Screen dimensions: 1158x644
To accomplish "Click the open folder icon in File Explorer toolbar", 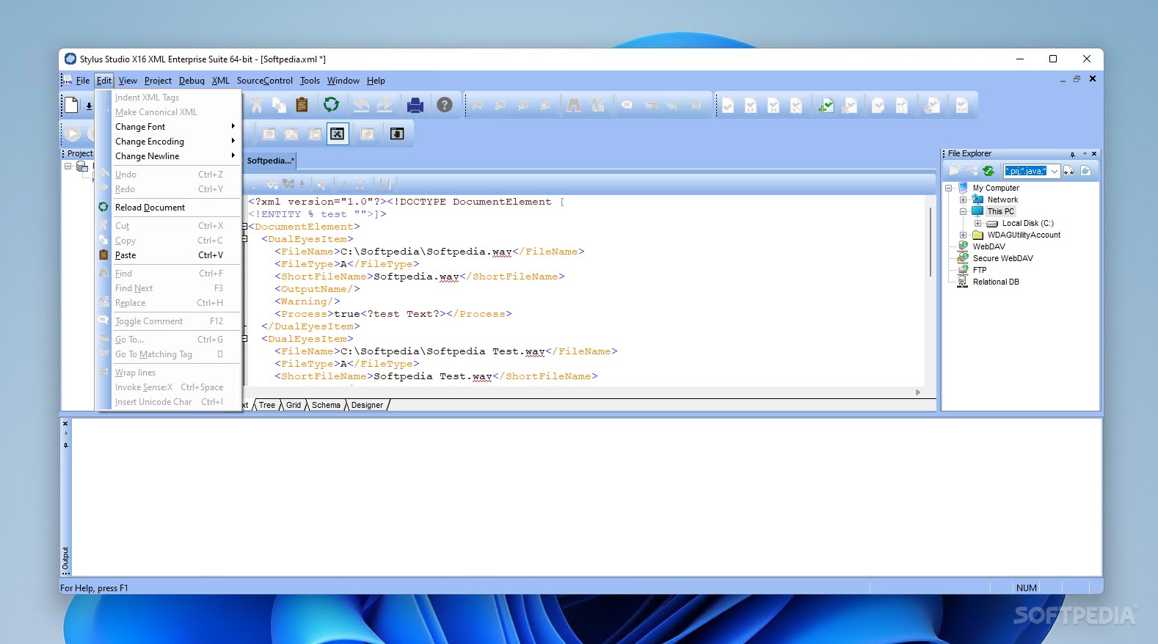I will [954, 171].
